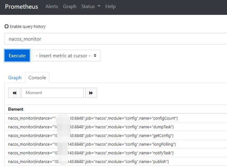The height and width of the screenshot is (167, 227).
Task: Click the Element column header
Action: tap(16, 109)
